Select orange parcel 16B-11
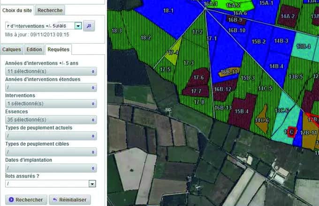Image resolution: width=319 pixels, height=206 pixels. (228, 72)
